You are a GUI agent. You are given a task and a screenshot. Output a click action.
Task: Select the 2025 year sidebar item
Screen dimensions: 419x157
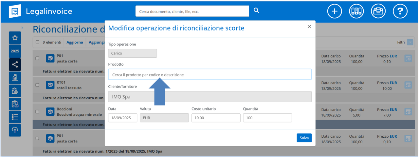15,51
